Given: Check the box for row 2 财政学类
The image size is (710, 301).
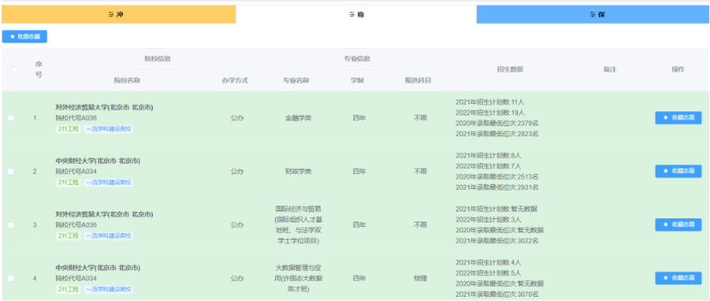Looking at the screenshot, I should [11, 171].
